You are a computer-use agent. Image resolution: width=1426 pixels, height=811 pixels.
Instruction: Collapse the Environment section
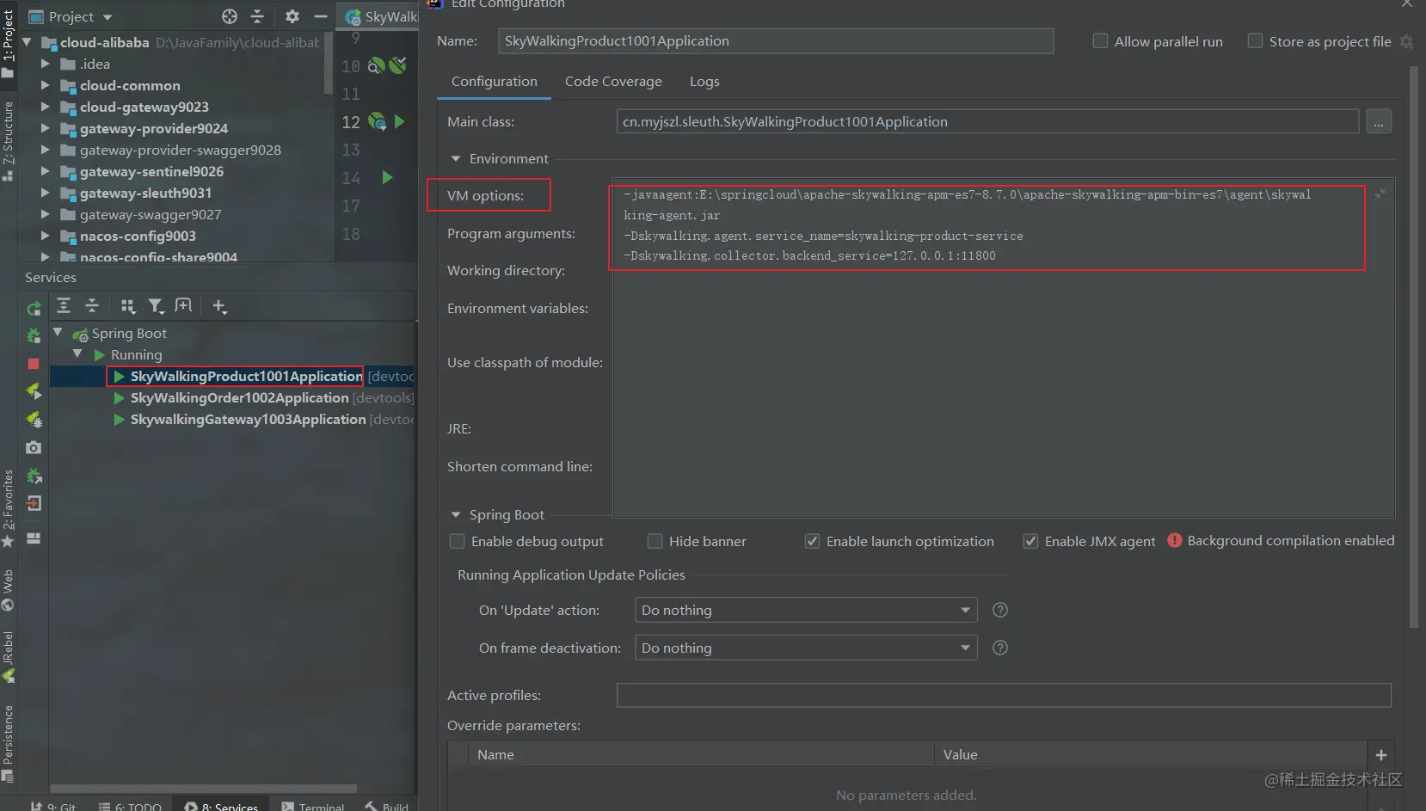click(x=456, y=158)
